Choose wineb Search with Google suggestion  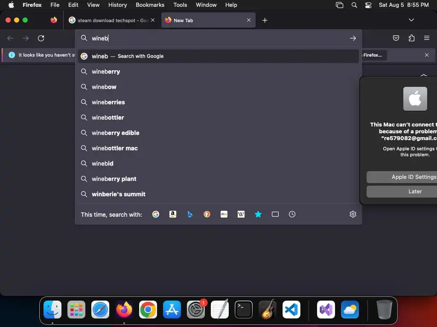click(x=218, y=56)
